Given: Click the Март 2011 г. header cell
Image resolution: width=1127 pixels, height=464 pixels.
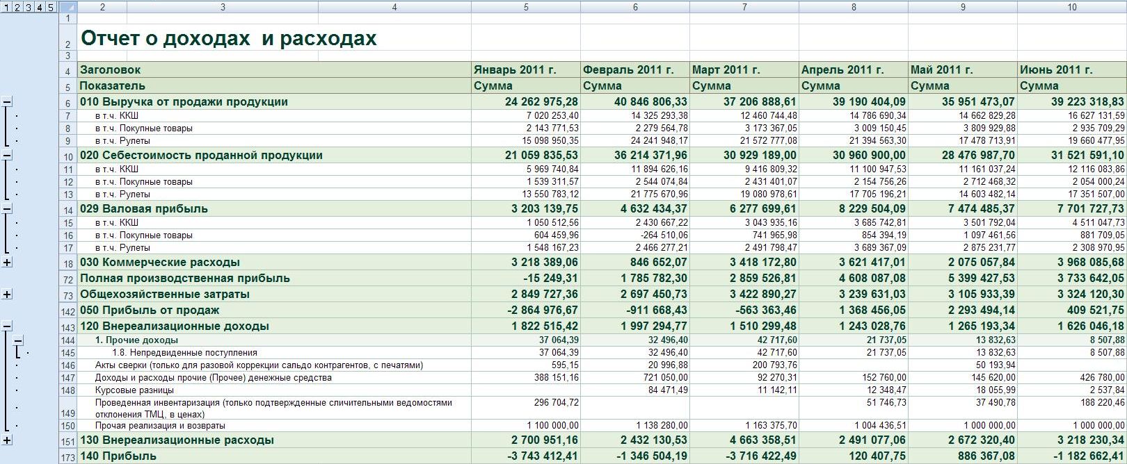Looking at the screenshot, I should 744,69.
